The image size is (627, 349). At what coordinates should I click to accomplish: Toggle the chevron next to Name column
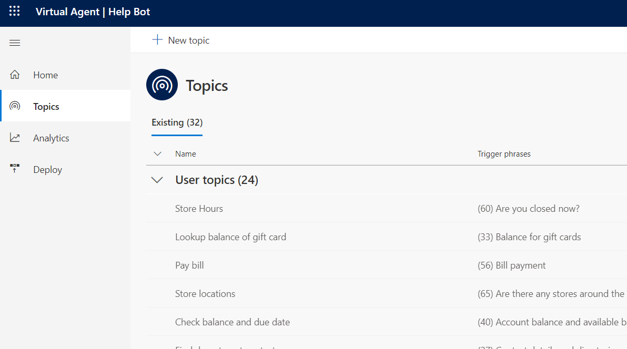coord(158,154)
